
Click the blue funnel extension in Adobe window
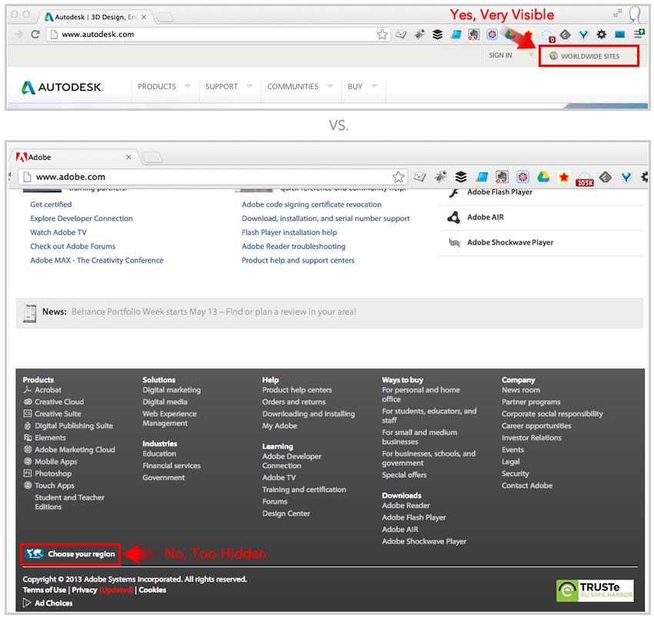[626, 177]
